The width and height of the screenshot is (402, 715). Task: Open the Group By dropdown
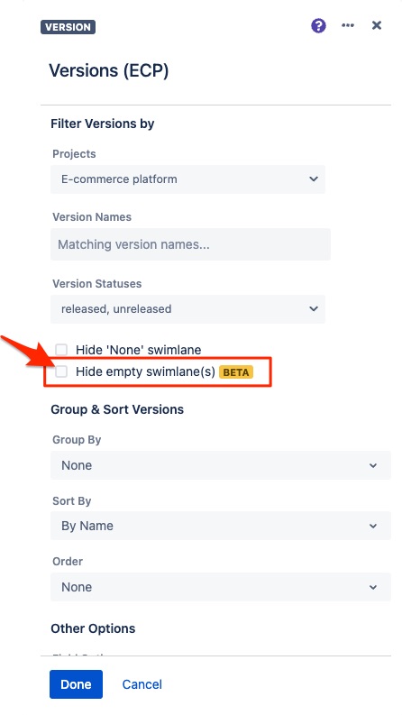click(221, 465)
